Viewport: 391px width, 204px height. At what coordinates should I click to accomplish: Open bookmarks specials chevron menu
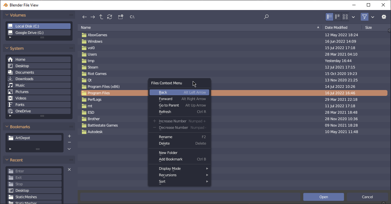click(69, 149)
